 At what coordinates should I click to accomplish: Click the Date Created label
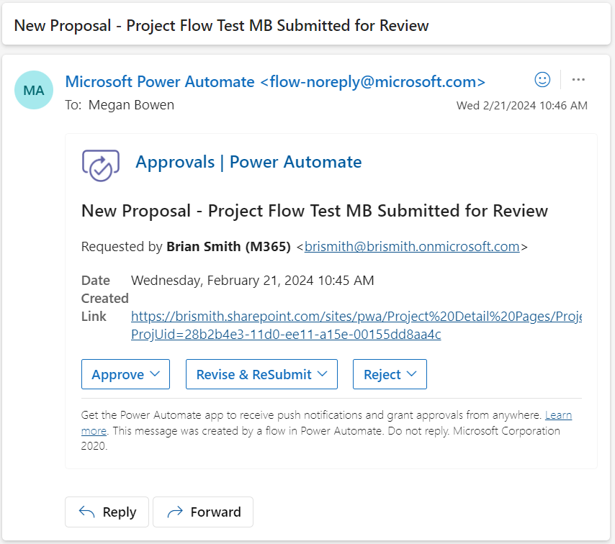click(x=104, y=289)
